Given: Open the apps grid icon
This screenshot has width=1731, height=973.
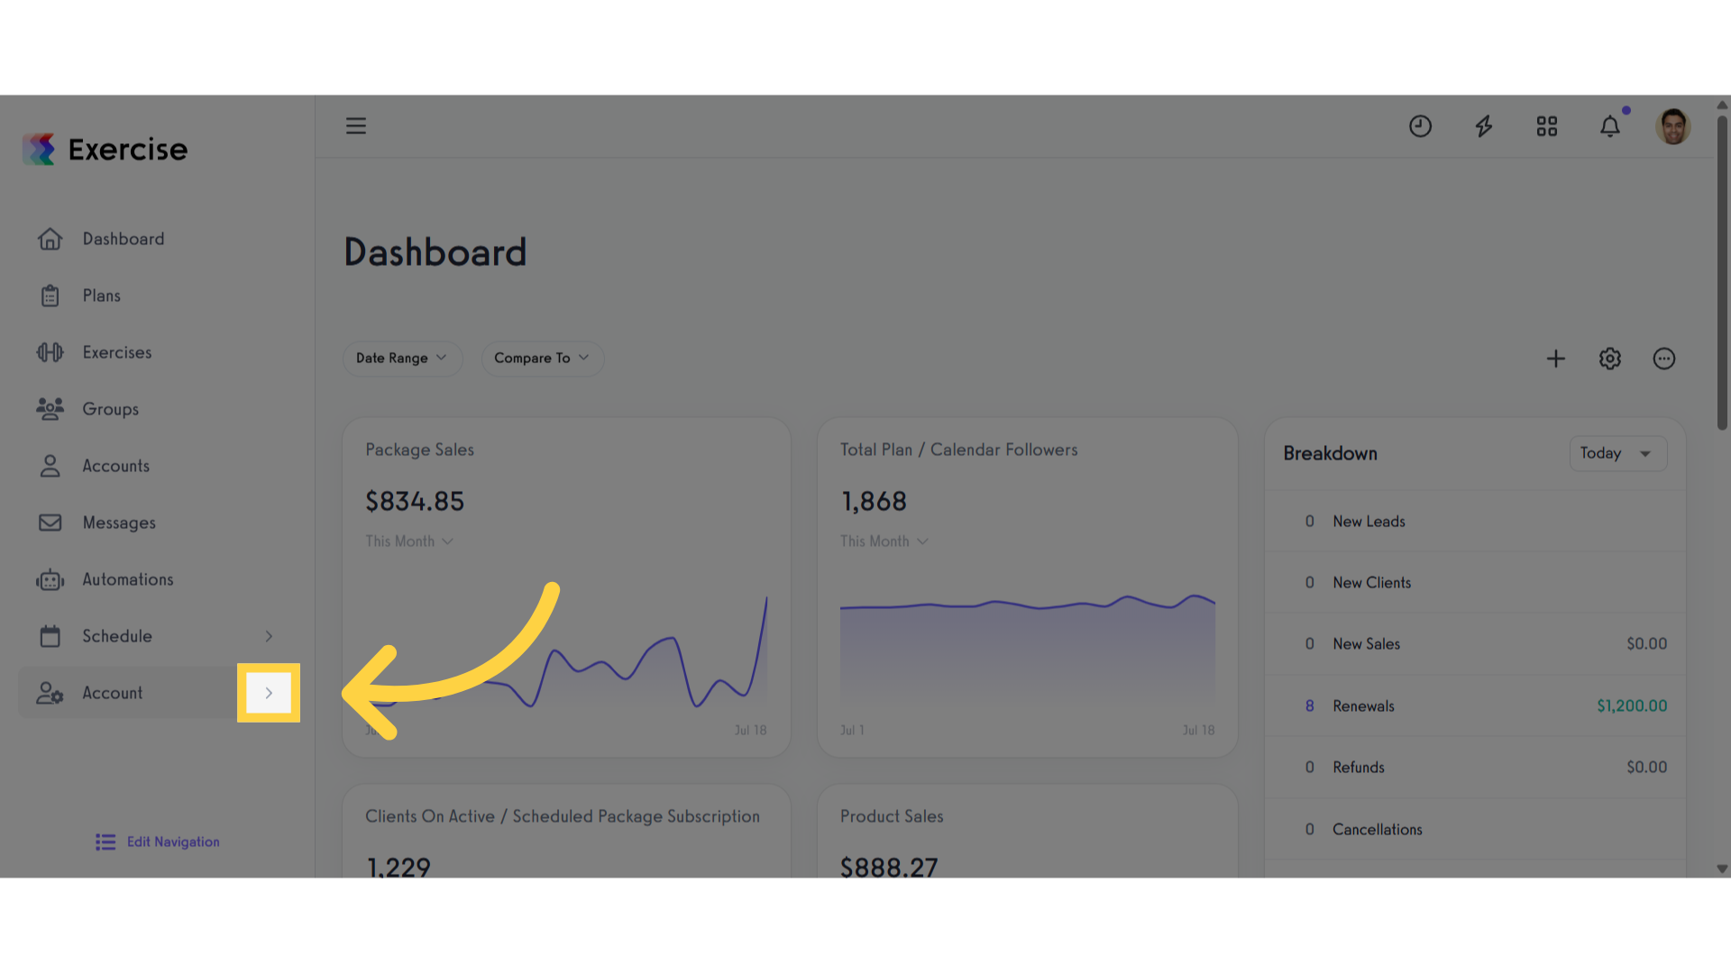Looking at the screenshot, I should click(1547, 126).
